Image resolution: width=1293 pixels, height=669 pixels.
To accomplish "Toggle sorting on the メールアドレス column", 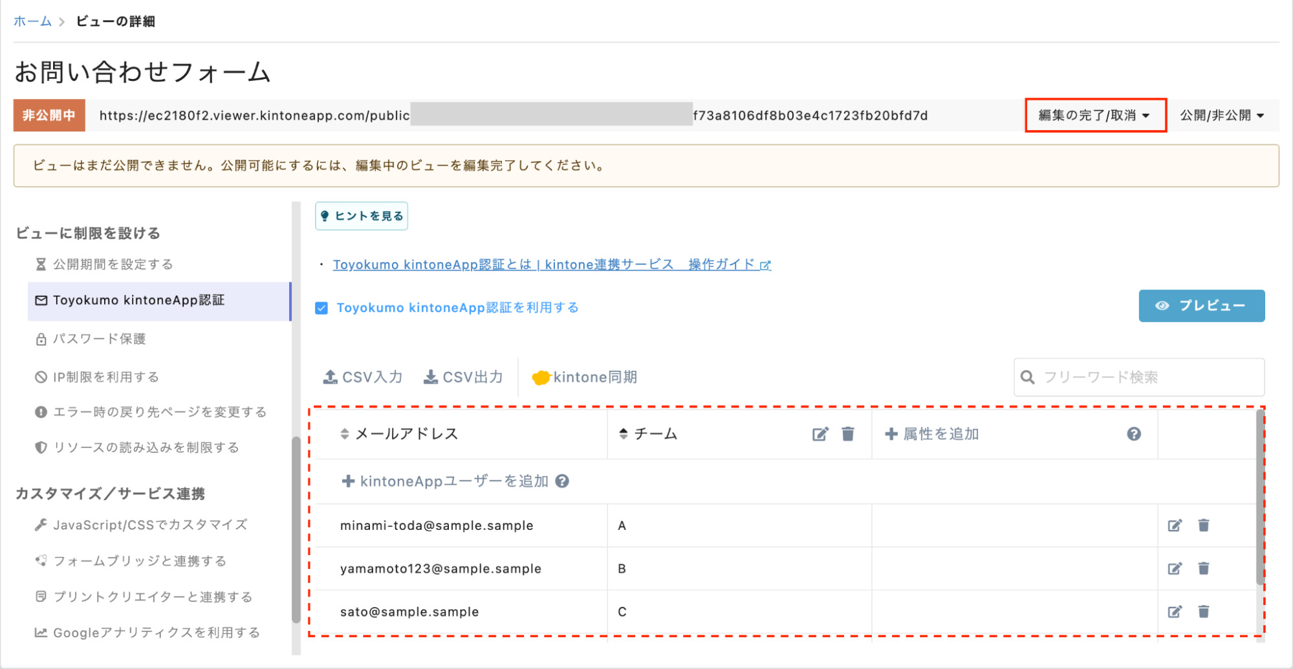I will click(x=343, y=434).
